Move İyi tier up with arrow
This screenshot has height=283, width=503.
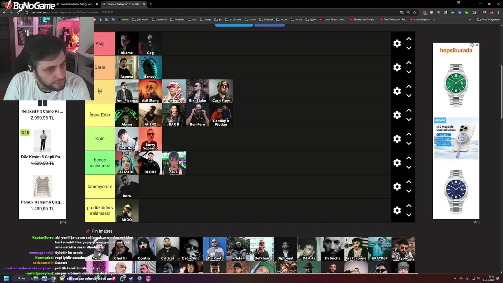[409, 86]
